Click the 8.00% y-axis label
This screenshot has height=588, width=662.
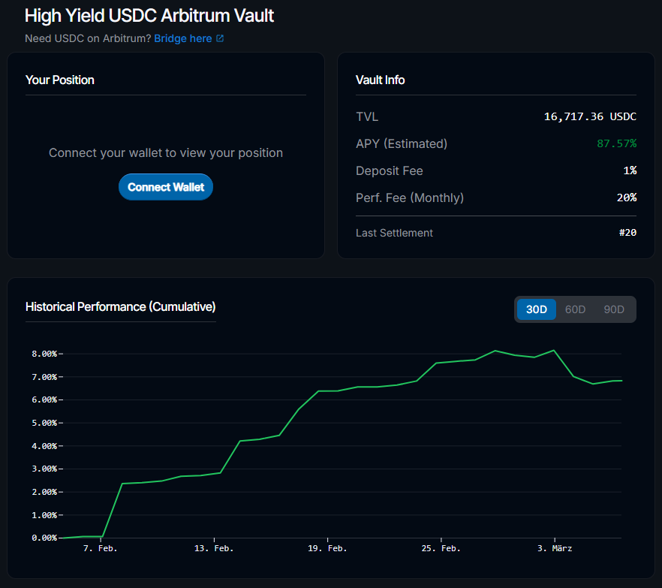coord(44,354)
